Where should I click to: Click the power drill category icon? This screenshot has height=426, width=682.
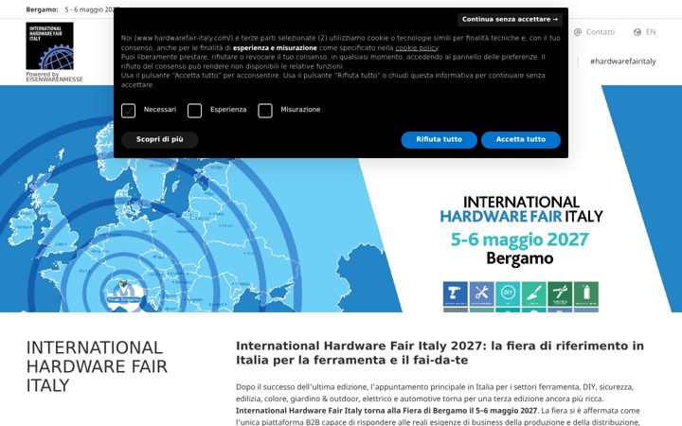point(456,293)
